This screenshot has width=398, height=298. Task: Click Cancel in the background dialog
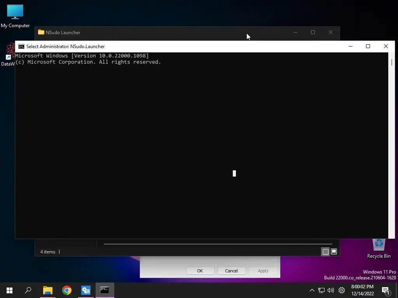click(x=231, y=270)
